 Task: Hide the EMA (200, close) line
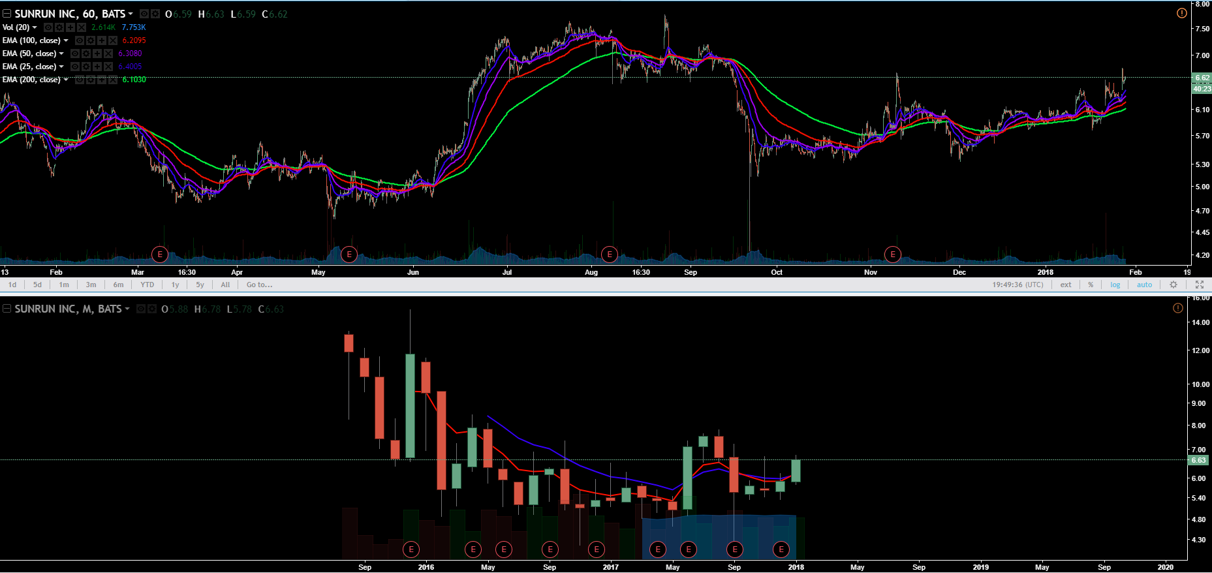(x=80, y=80)
